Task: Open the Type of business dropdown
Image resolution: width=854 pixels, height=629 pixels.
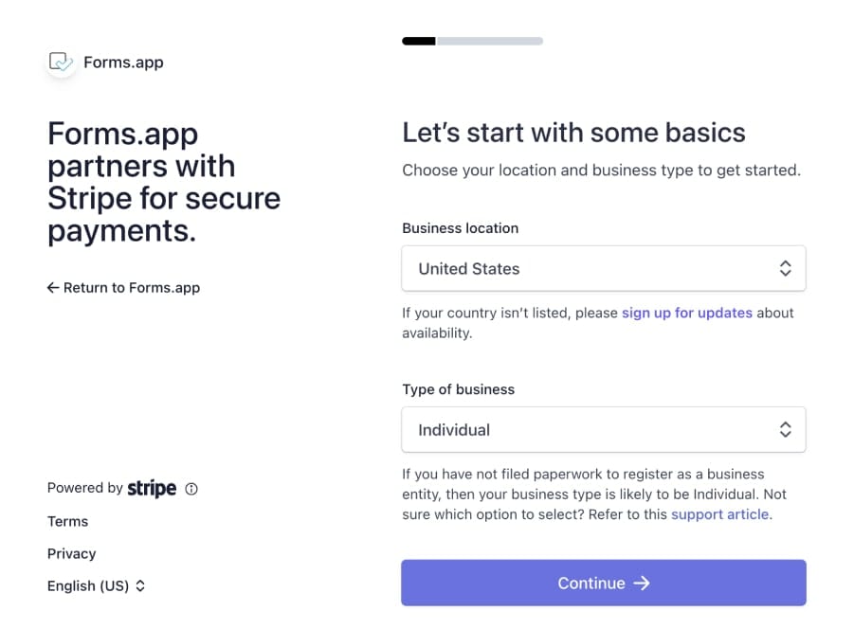Action: [x=603, y=430]
